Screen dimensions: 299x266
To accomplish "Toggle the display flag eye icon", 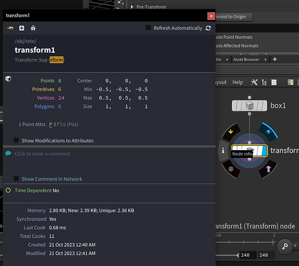I will pos(269,132).
